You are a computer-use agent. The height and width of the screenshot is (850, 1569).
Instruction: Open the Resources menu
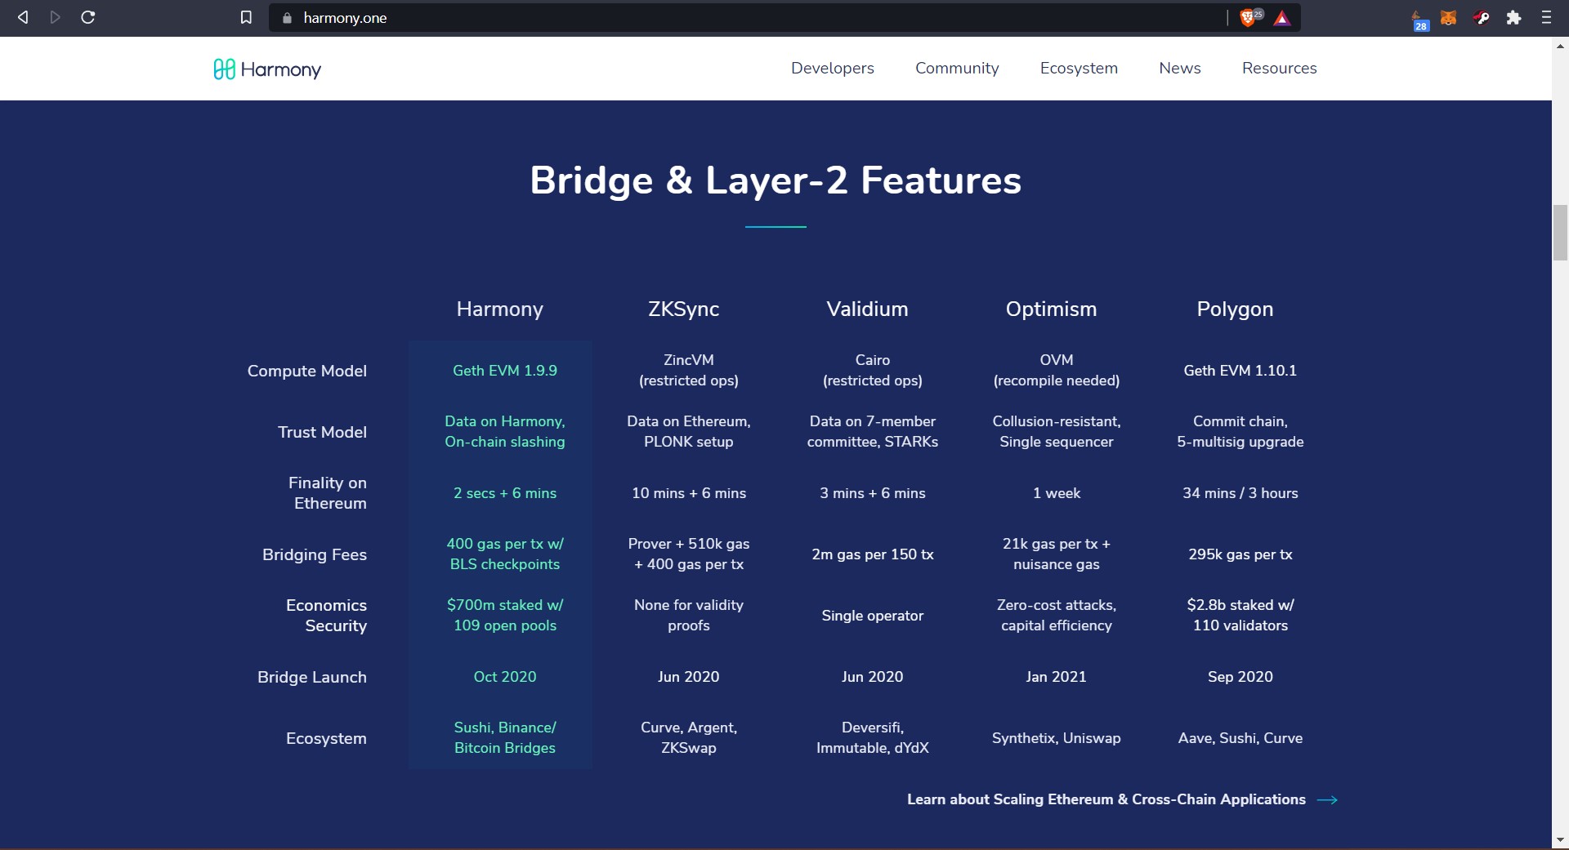coord(1280,68)
